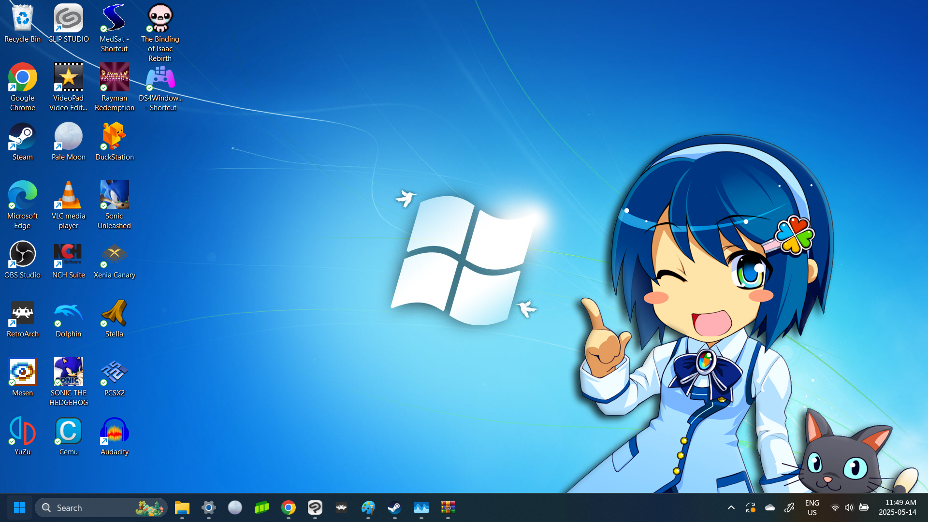
Task: Select the Sonic Unleashed icon
Action: coord(114,205)
